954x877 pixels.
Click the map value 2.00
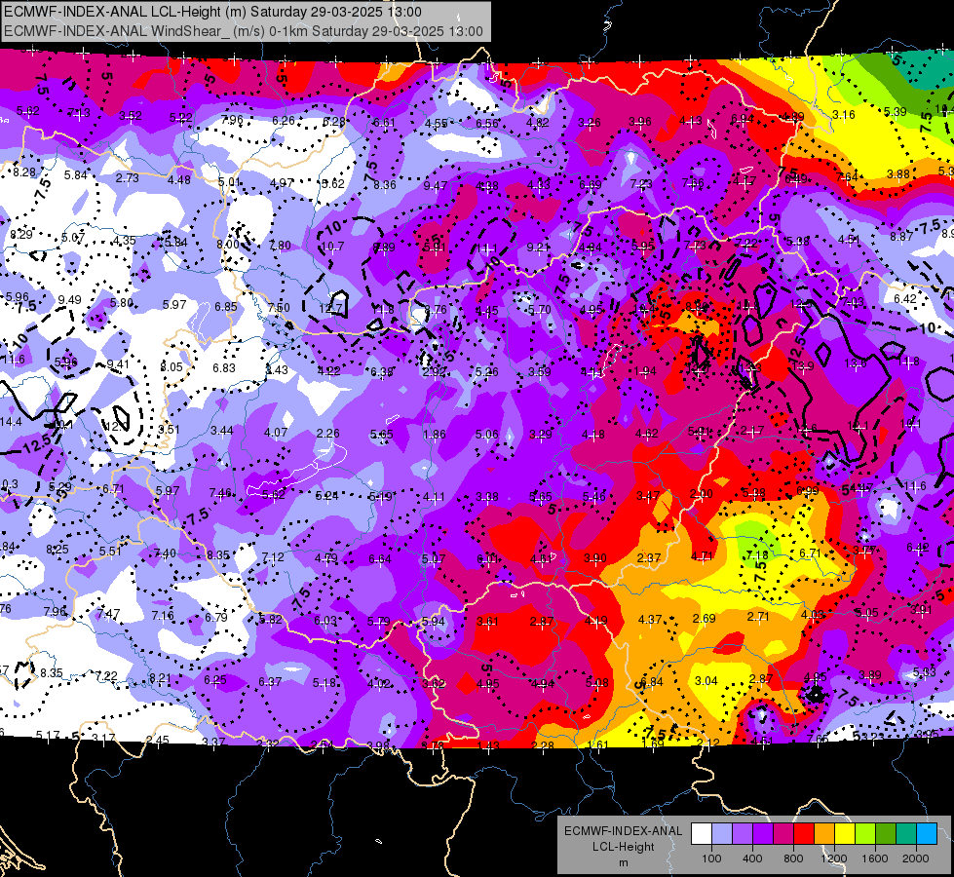click(x=701, y=494)
